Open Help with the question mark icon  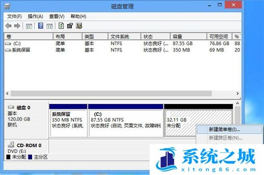pos(40,26)
